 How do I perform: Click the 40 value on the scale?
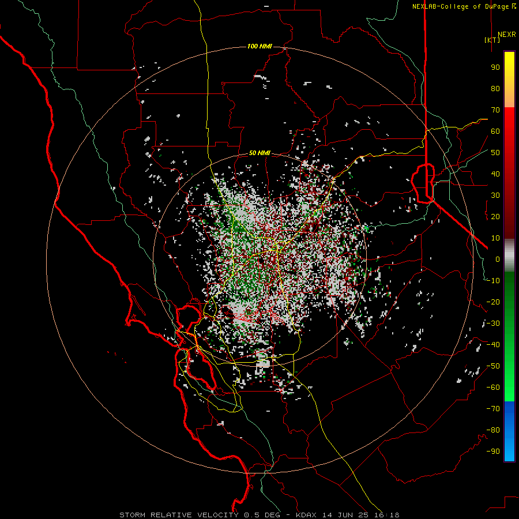pyautogui.click(x=495, y=174)
